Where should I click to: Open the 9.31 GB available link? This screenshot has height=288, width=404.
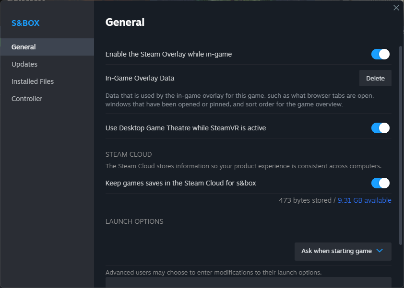coord(364,200)
